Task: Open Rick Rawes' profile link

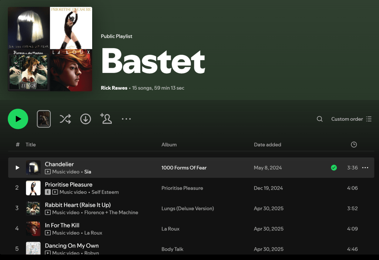Action: 114,88
